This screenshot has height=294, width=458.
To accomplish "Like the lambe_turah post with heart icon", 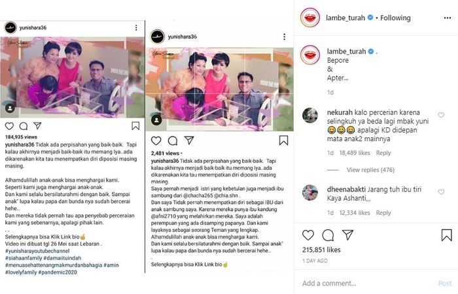I will click(308, 235).
